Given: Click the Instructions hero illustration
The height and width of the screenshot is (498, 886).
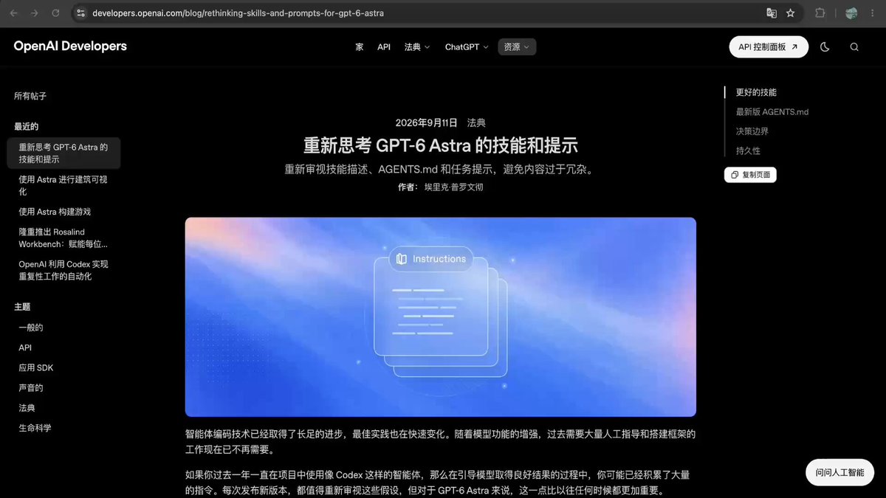Looking at the screenshot, I should (x=441, y=317).
